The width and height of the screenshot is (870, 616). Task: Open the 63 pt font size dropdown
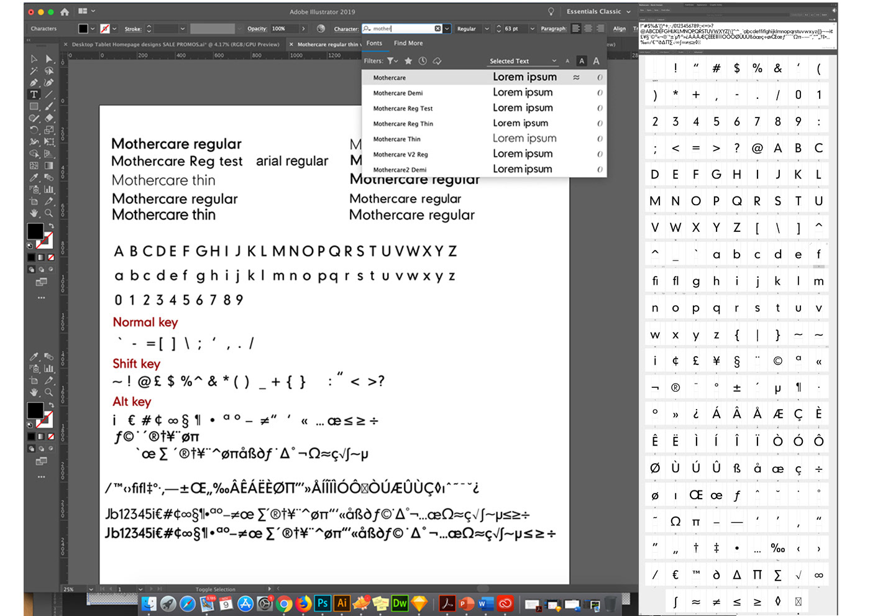point(532,29)
